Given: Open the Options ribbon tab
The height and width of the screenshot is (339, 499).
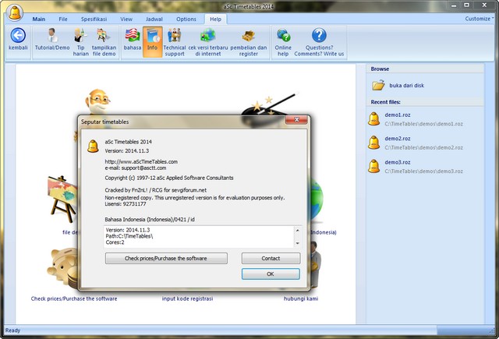Looking at the screenshot, I should (x=186, y=19).
